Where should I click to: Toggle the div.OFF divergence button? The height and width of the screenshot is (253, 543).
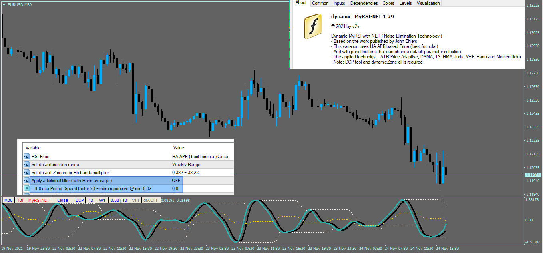coord(151,200)
